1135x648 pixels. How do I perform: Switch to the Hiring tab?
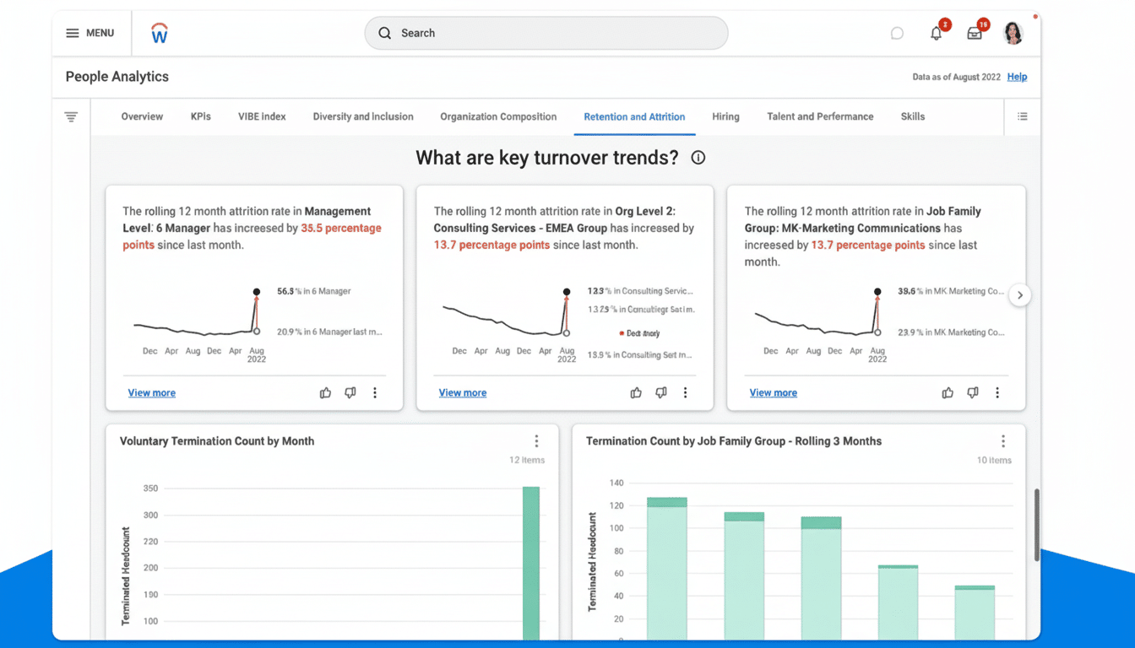coord(725,116)
